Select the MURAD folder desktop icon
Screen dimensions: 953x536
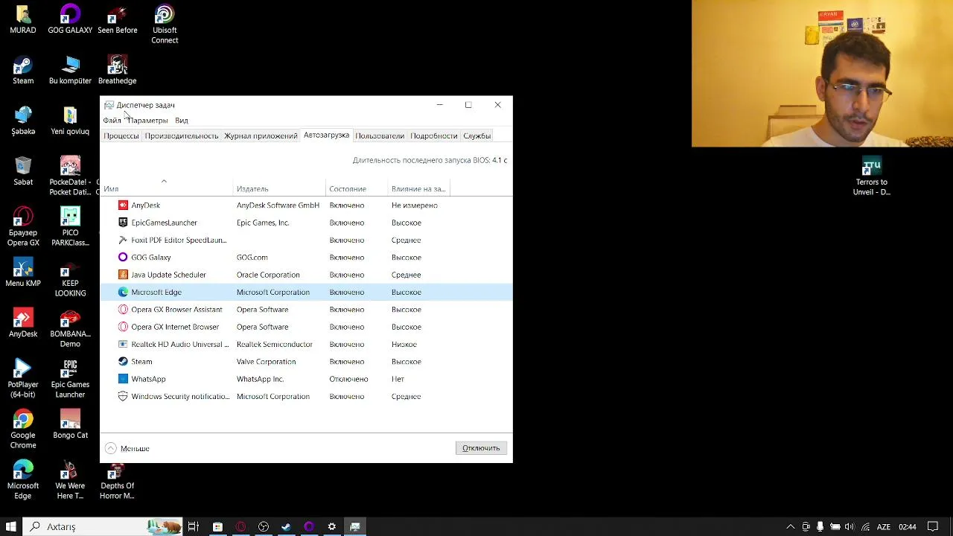23,20
